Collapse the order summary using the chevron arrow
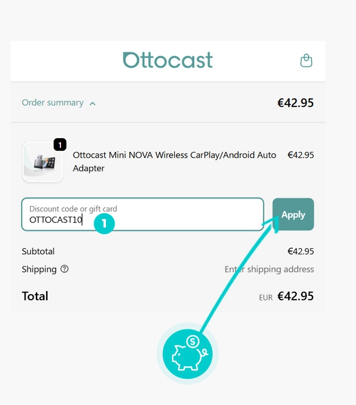 click(x=93, y=104)
